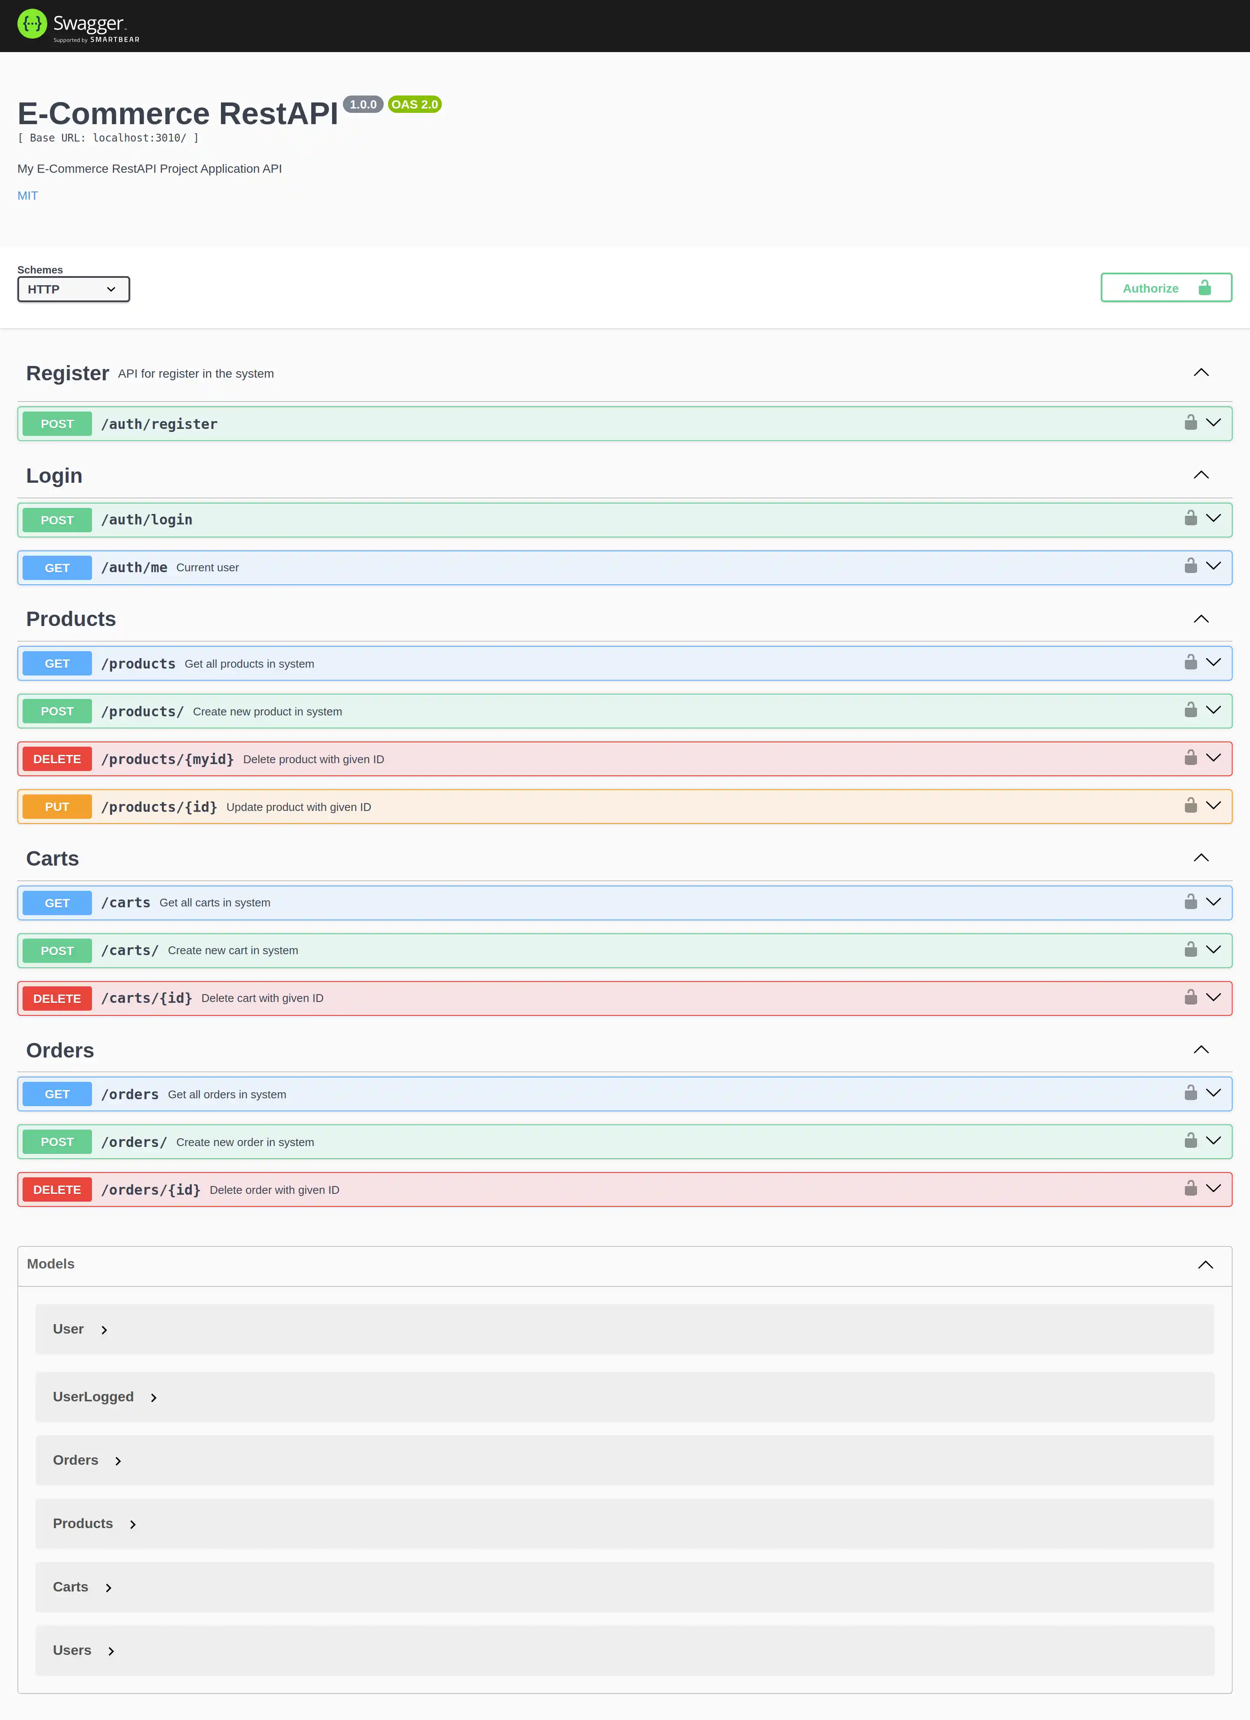Collapse the Register section
This screenshot has height=1720, width=1250.
(x=1201, y=372)
